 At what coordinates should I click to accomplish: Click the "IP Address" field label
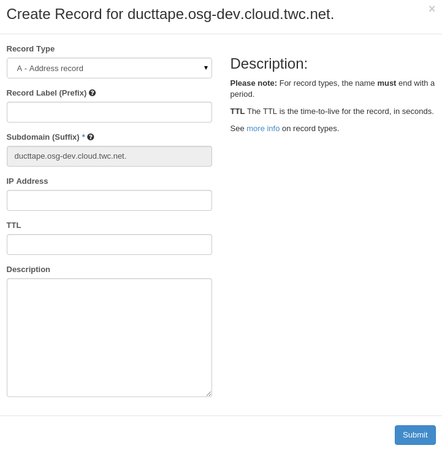[x=28, y=181]
